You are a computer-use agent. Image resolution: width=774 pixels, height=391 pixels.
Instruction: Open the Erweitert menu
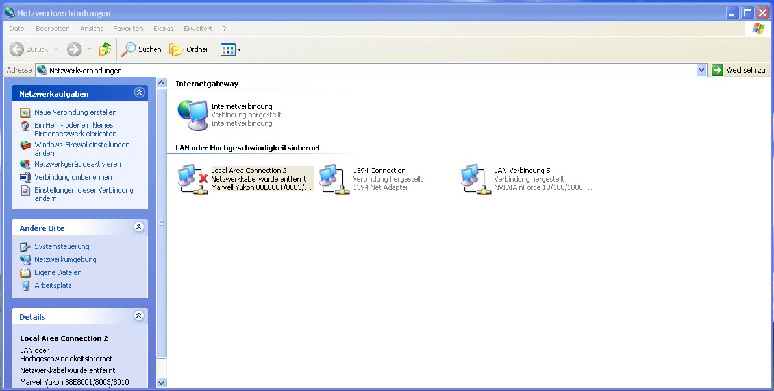click(x=198, y=29)
